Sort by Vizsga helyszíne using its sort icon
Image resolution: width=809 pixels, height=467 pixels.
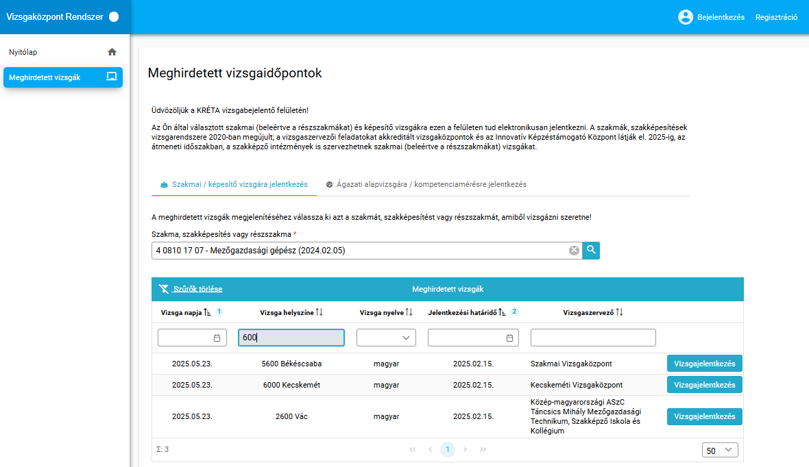click(319, 312)
